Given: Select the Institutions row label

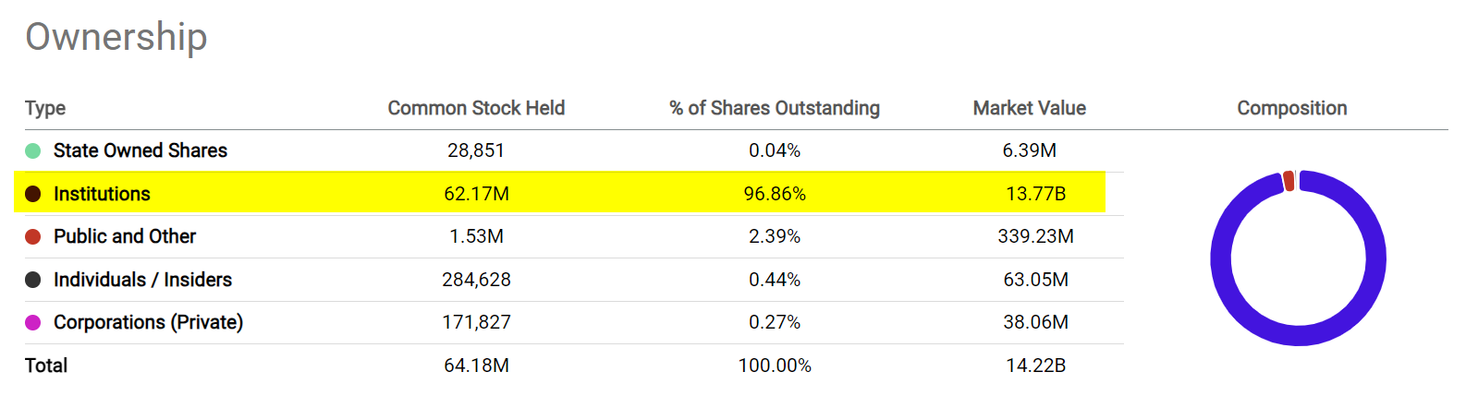Looking at the screenshot, I should [102, 194].
